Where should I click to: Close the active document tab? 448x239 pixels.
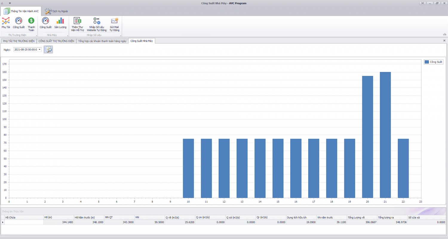[444, 40]
